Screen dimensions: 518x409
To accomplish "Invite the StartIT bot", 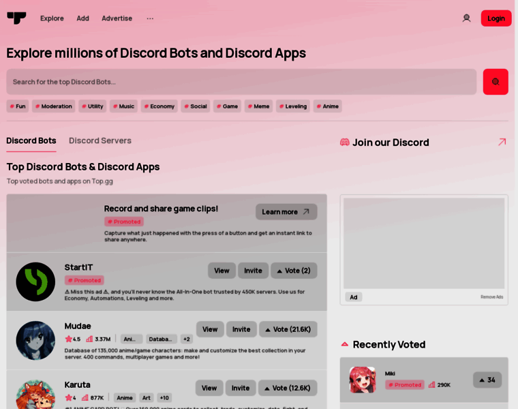I will pos(253,271).
